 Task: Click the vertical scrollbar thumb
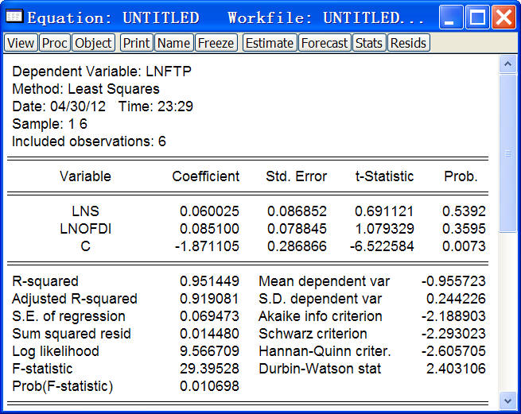point(507,153)
